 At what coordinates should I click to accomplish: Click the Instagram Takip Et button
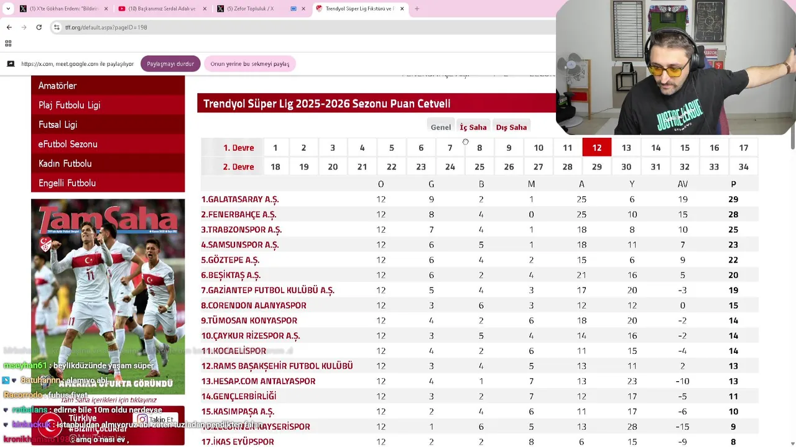[x=157, y=420]
